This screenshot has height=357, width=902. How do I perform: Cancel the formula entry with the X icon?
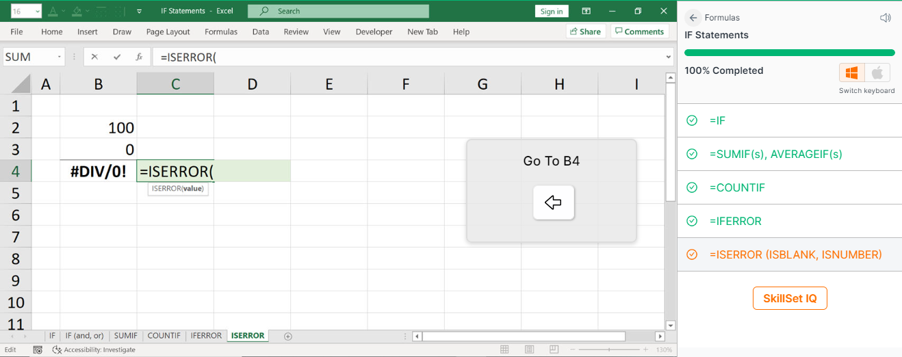(94, 57)
